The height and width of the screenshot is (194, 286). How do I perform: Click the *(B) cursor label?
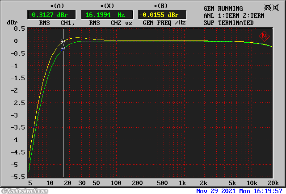(160, 6)
